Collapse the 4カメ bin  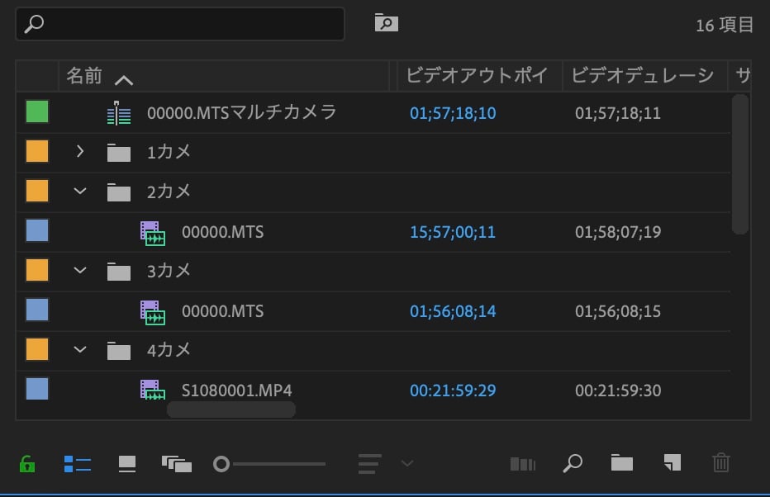pos(80,350)
